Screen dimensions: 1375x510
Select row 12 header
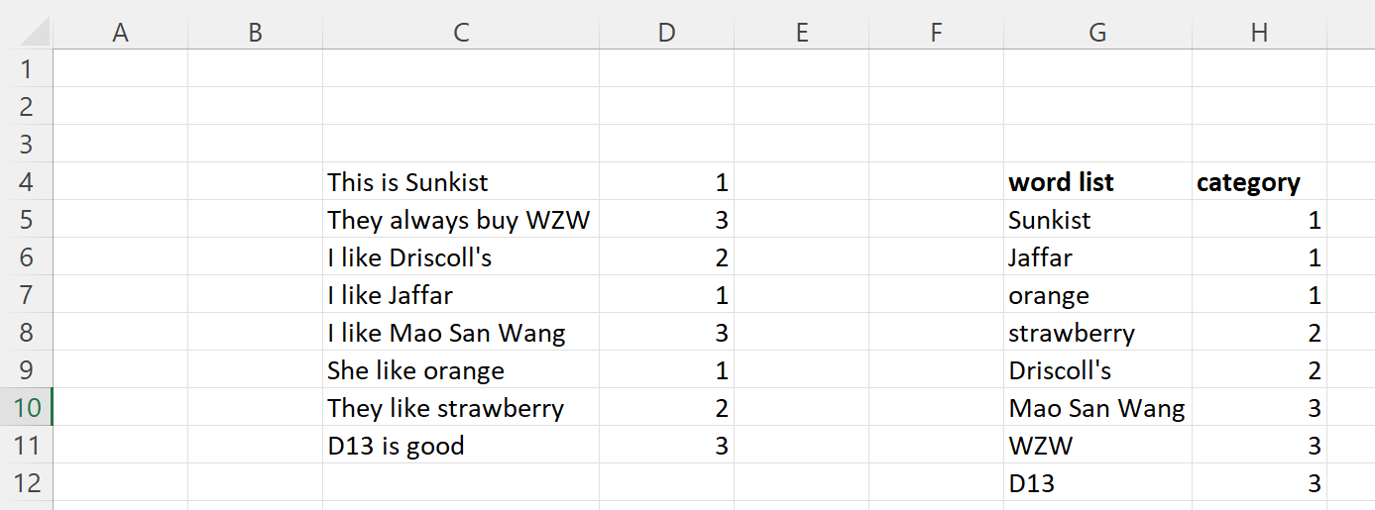click(26, 483)
